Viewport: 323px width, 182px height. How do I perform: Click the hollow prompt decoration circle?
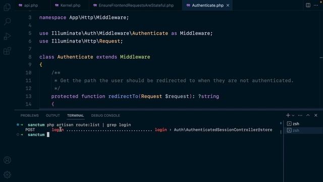[18, 134]
